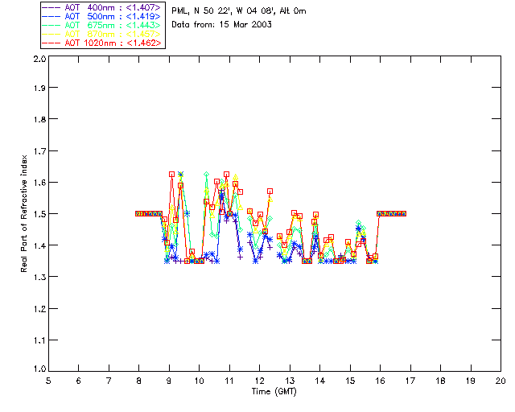Click the 5 hour x-axis label
This screenshot has width=515, height=412.
48,381
